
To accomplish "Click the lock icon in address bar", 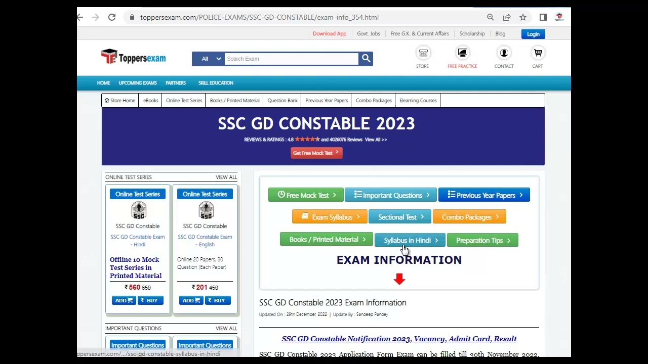I will 132,17.
